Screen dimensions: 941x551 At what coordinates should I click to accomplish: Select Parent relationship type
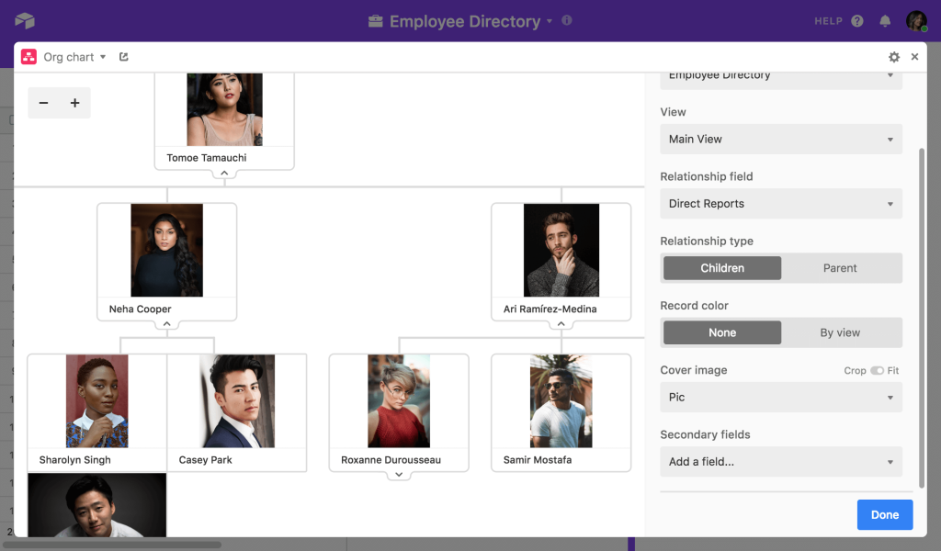click(840, 268)
